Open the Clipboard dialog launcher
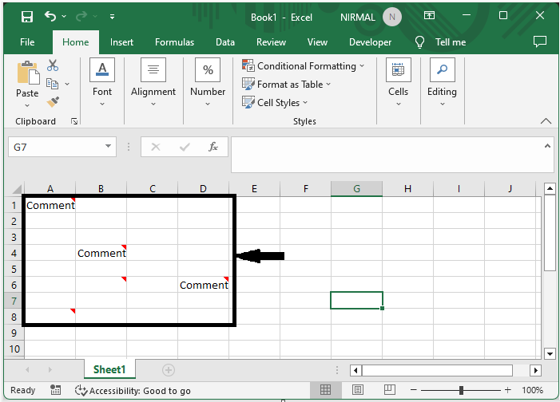The height and width of the screenshot is (402, 560). 74,121
